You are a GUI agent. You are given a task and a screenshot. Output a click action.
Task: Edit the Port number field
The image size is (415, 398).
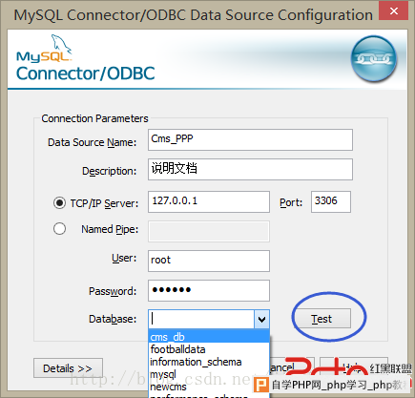(331, 201)
